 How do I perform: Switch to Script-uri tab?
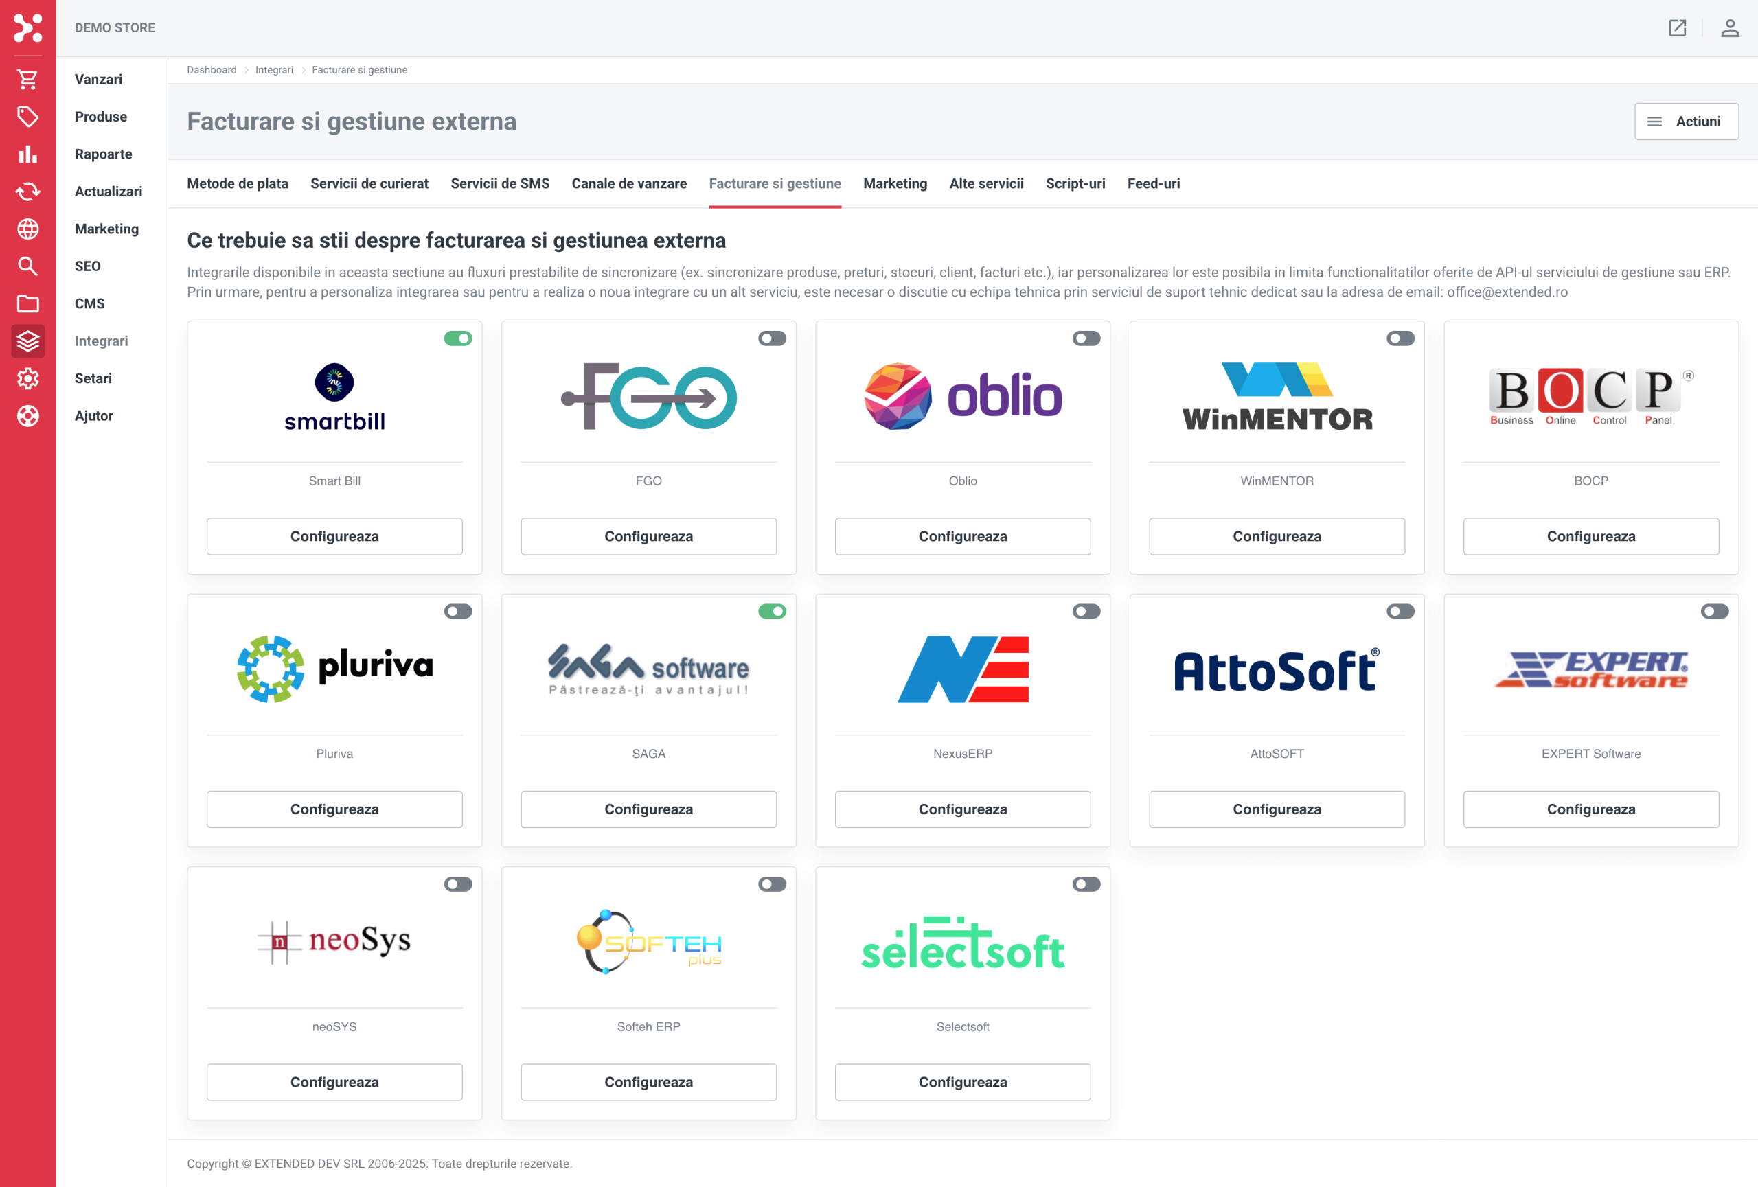pos(1075,184)
